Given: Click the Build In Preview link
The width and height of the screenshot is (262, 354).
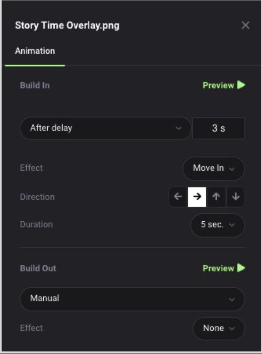Looking at the screenshot, I should [x=218, y=85].
